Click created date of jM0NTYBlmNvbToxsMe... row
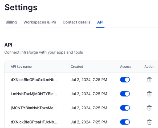This screenshot has height=128, width=158. (x=89, y=108)
